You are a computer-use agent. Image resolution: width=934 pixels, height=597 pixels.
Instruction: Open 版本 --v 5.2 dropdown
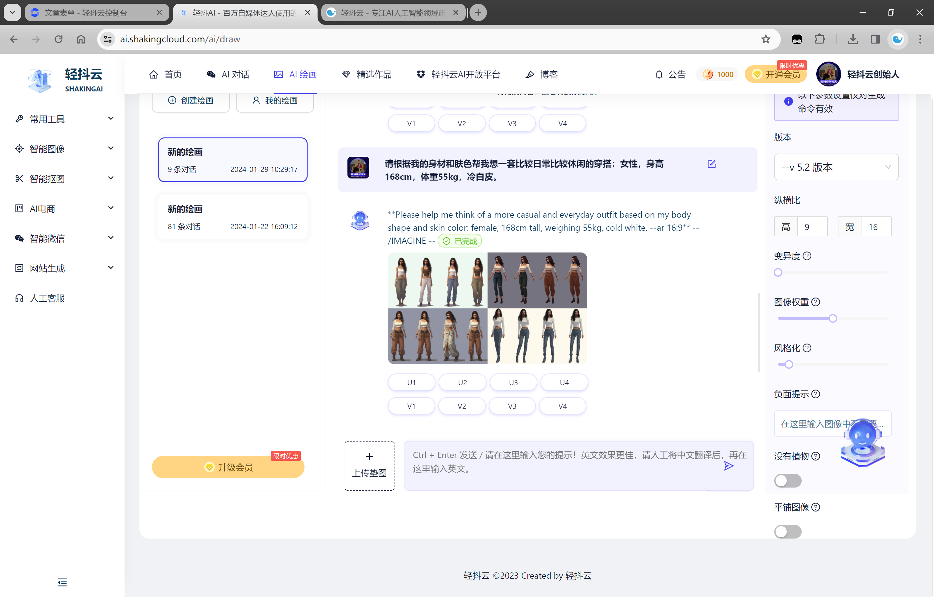coord(836,167)
